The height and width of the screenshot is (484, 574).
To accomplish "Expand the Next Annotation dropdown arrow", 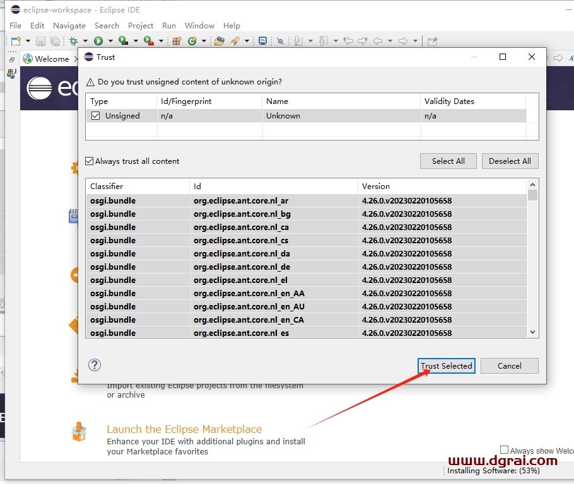I will click(310, 41).
